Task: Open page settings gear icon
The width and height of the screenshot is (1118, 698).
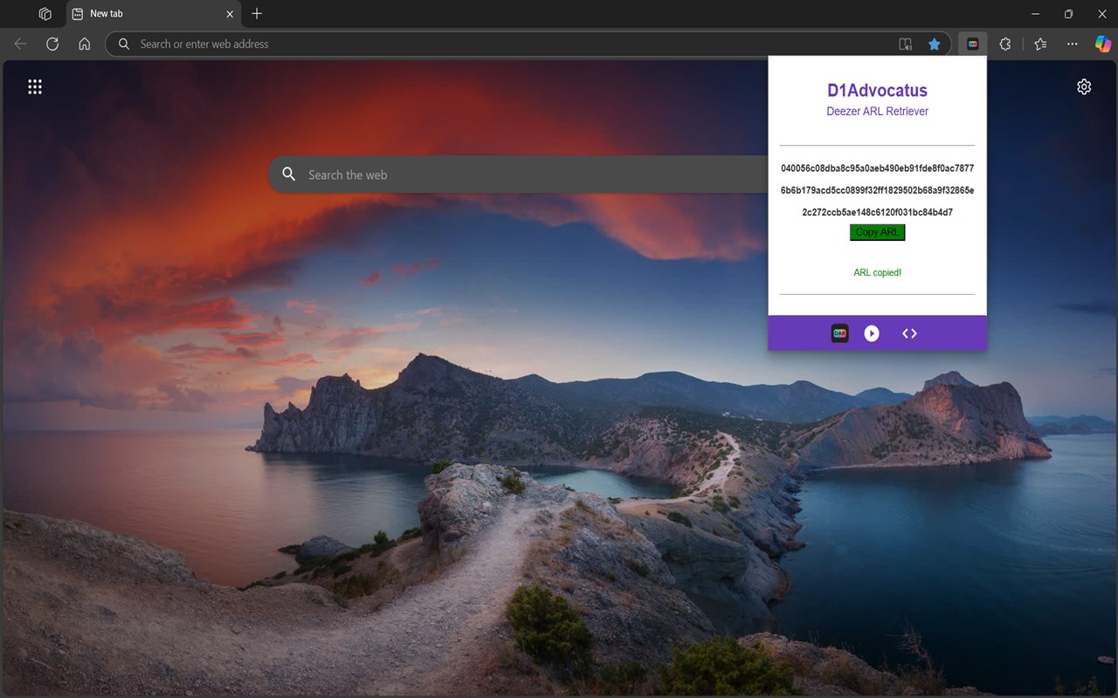Action: pos(1084,86)
